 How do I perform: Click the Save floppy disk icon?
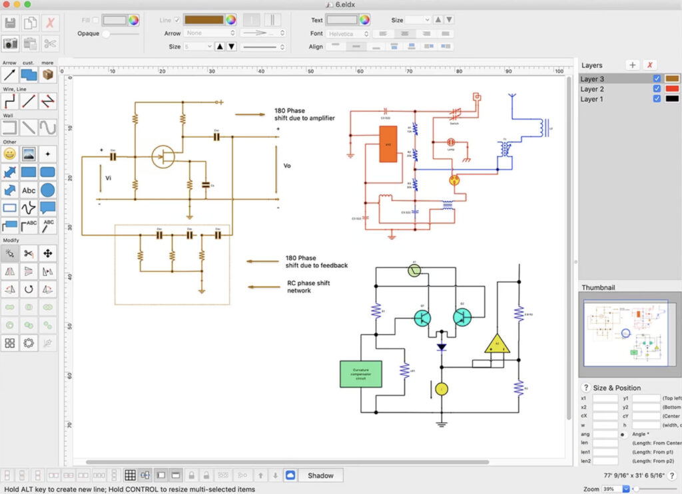10,23
